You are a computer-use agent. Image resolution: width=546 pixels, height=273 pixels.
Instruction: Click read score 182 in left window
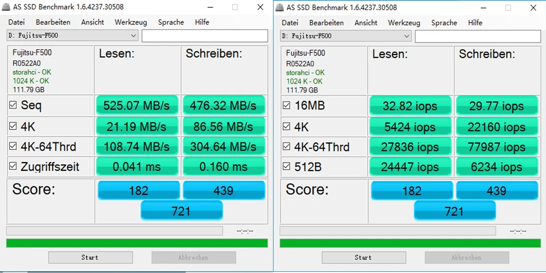[139, 190]
